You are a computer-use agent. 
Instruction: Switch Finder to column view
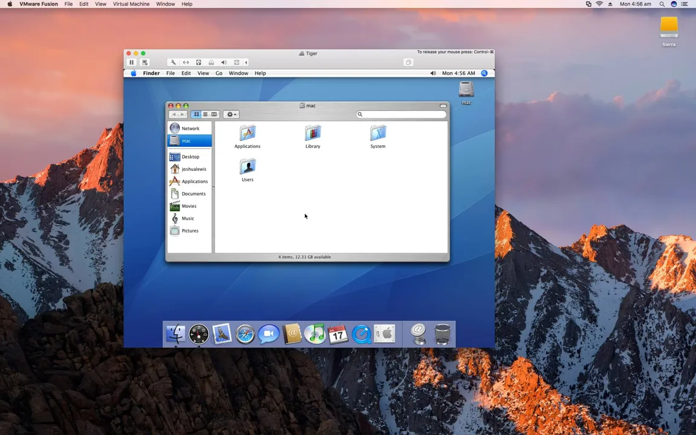pos(214,115)
